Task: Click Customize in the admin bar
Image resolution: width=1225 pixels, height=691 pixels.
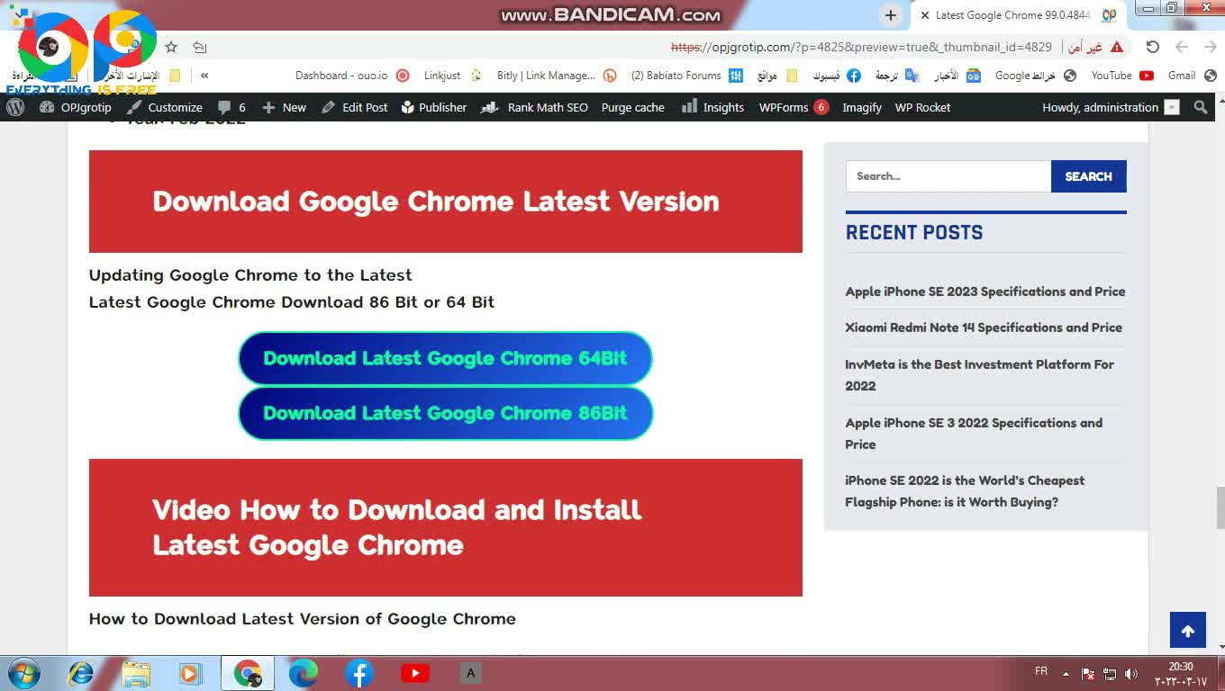Action: coord(164,107)
